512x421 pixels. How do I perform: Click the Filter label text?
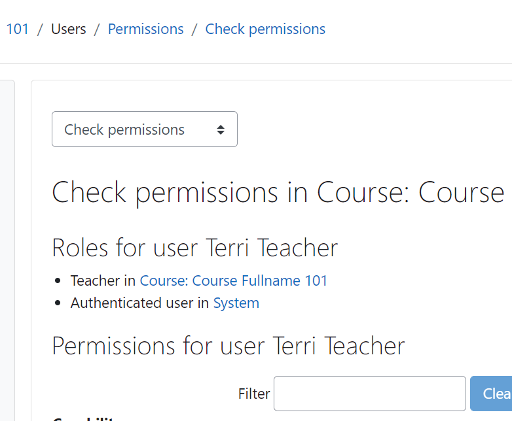pyautogui.click(x=254, y=394)
